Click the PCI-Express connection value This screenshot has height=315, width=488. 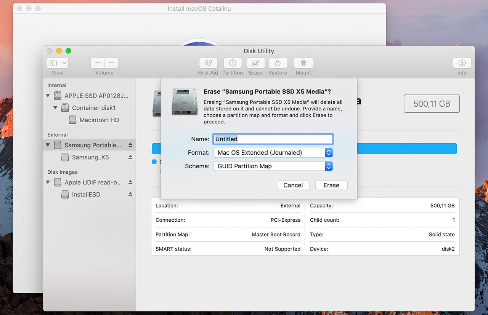pyautogui.click(x=286, y=220)
